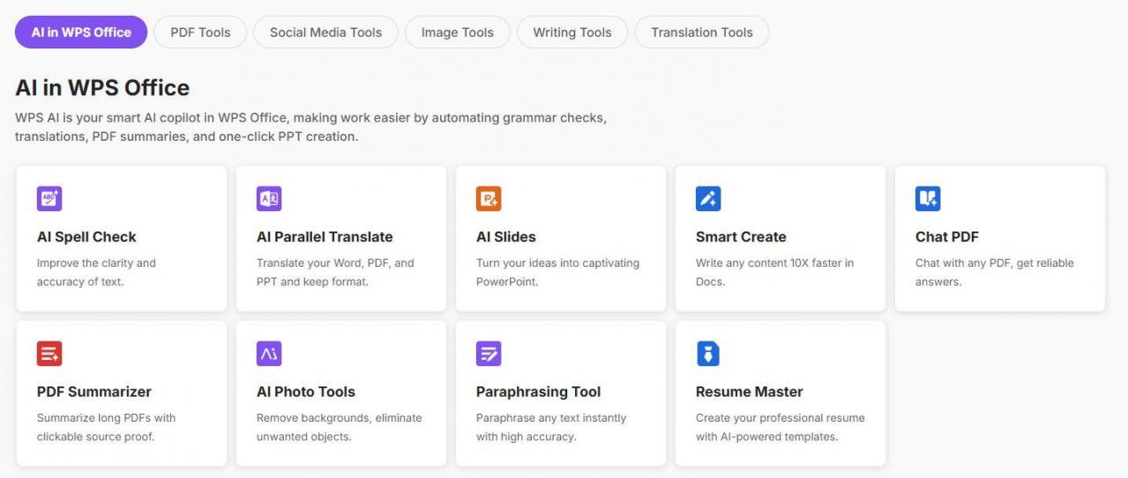Go to the Writing Tools tab

571,33
